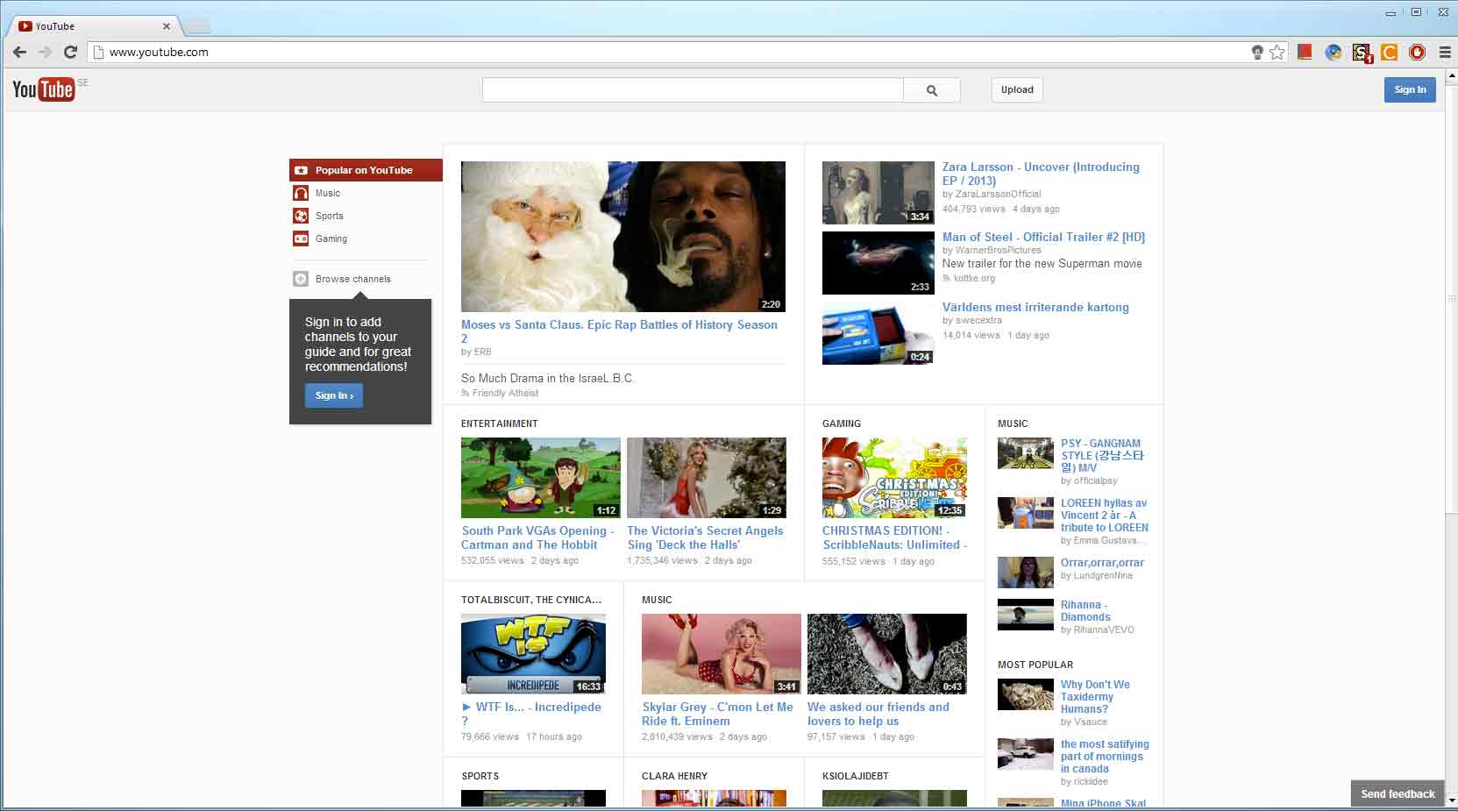Click the ERB channel name

[x=482, y=352]
